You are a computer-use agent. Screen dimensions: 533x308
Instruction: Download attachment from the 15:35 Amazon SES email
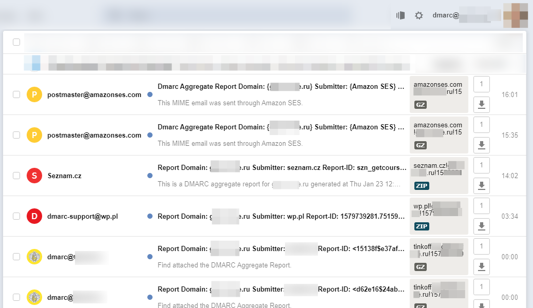coord(481,145)
